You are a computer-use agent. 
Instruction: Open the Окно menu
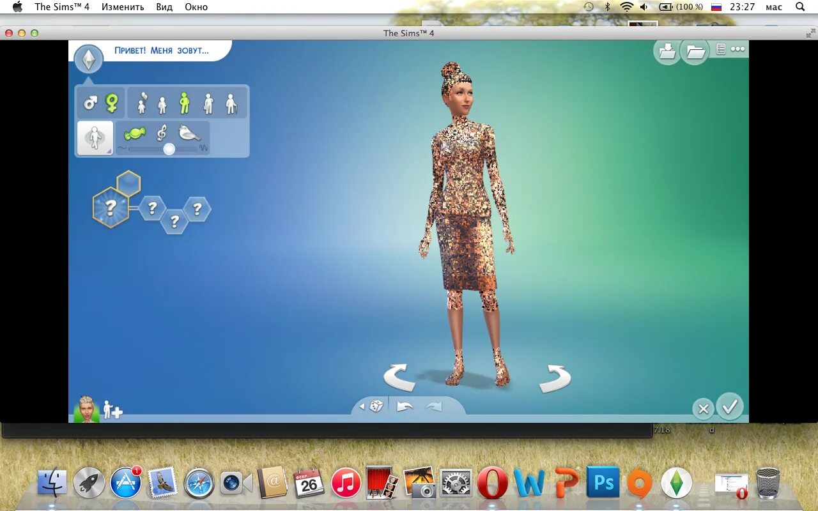[x=196, y=7]
